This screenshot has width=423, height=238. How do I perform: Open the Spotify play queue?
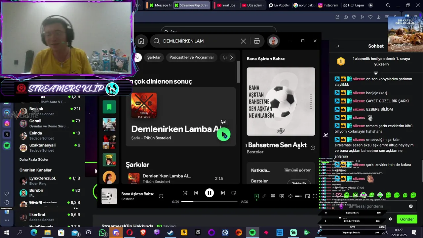[x=273, y=196]
